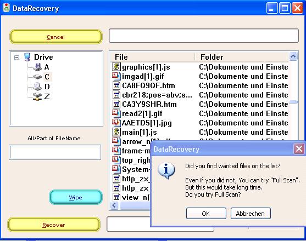Collapse the Drive tree node
Image resolution: width=306 pixels, height=241 pixels.
click(17, 58)
